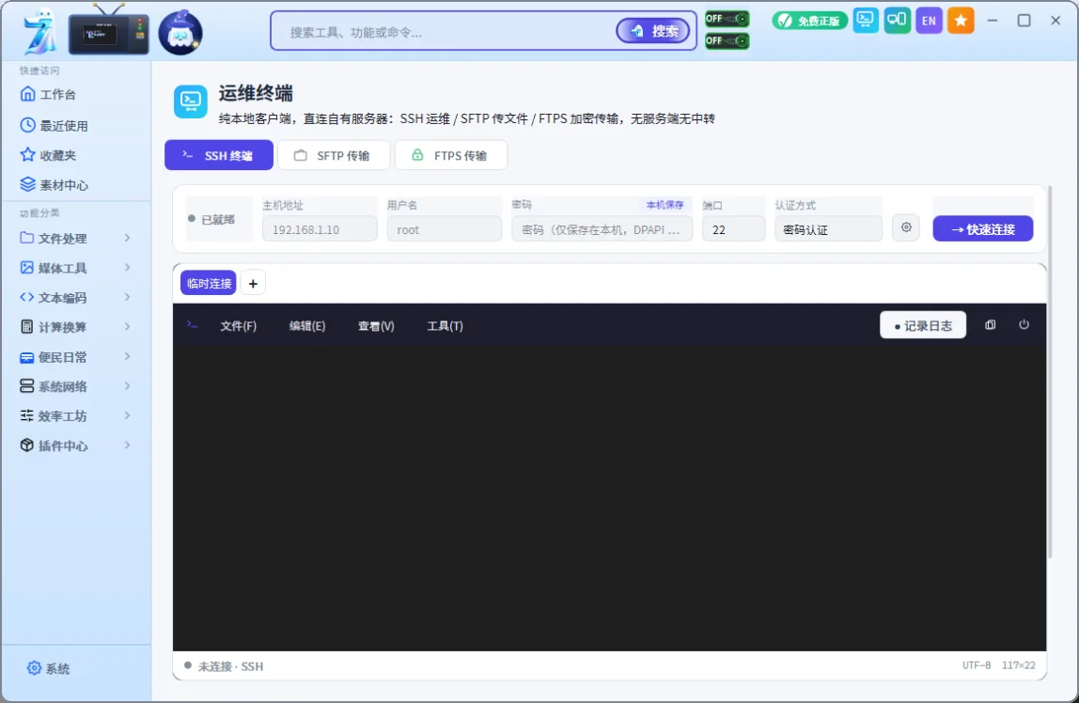Click the 密码 password field
The width and height of the screenshot is (1079, 703).
click(x=602, y=229)
